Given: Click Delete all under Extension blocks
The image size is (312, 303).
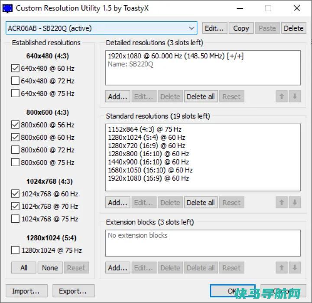Looking at the screenshot, I should [x=201, y=268].
